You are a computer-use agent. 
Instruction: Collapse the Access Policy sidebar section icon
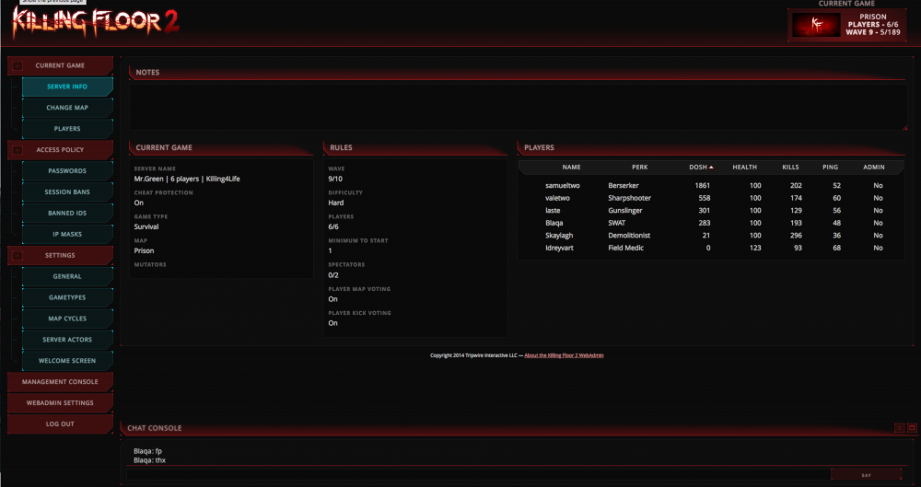coord(17,150)
